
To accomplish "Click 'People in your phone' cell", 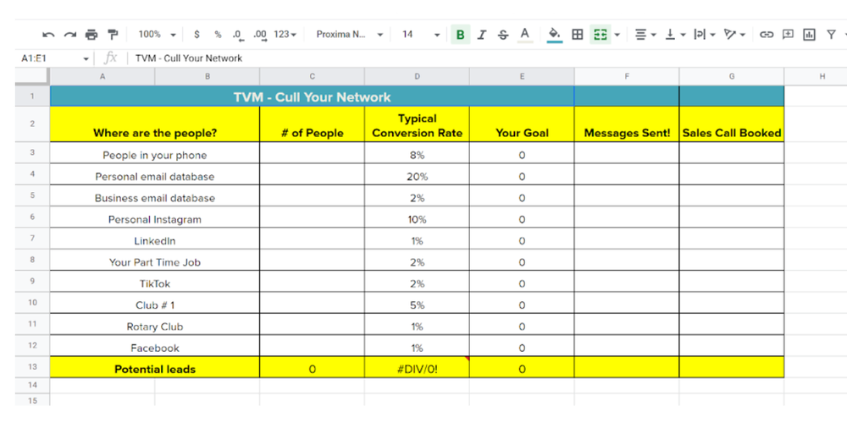I will pos(155,153).
